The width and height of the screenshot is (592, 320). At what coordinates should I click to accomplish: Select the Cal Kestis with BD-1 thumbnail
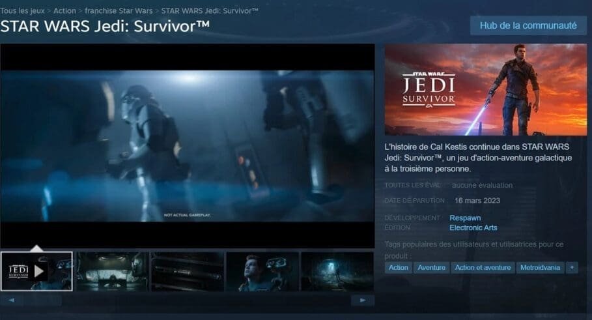(x=262, y=271)
